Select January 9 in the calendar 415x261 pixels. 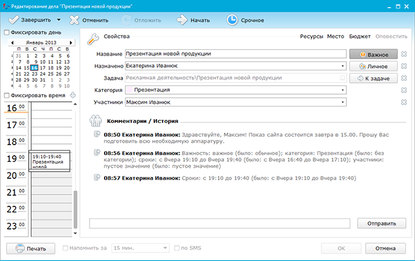point(36,62)
